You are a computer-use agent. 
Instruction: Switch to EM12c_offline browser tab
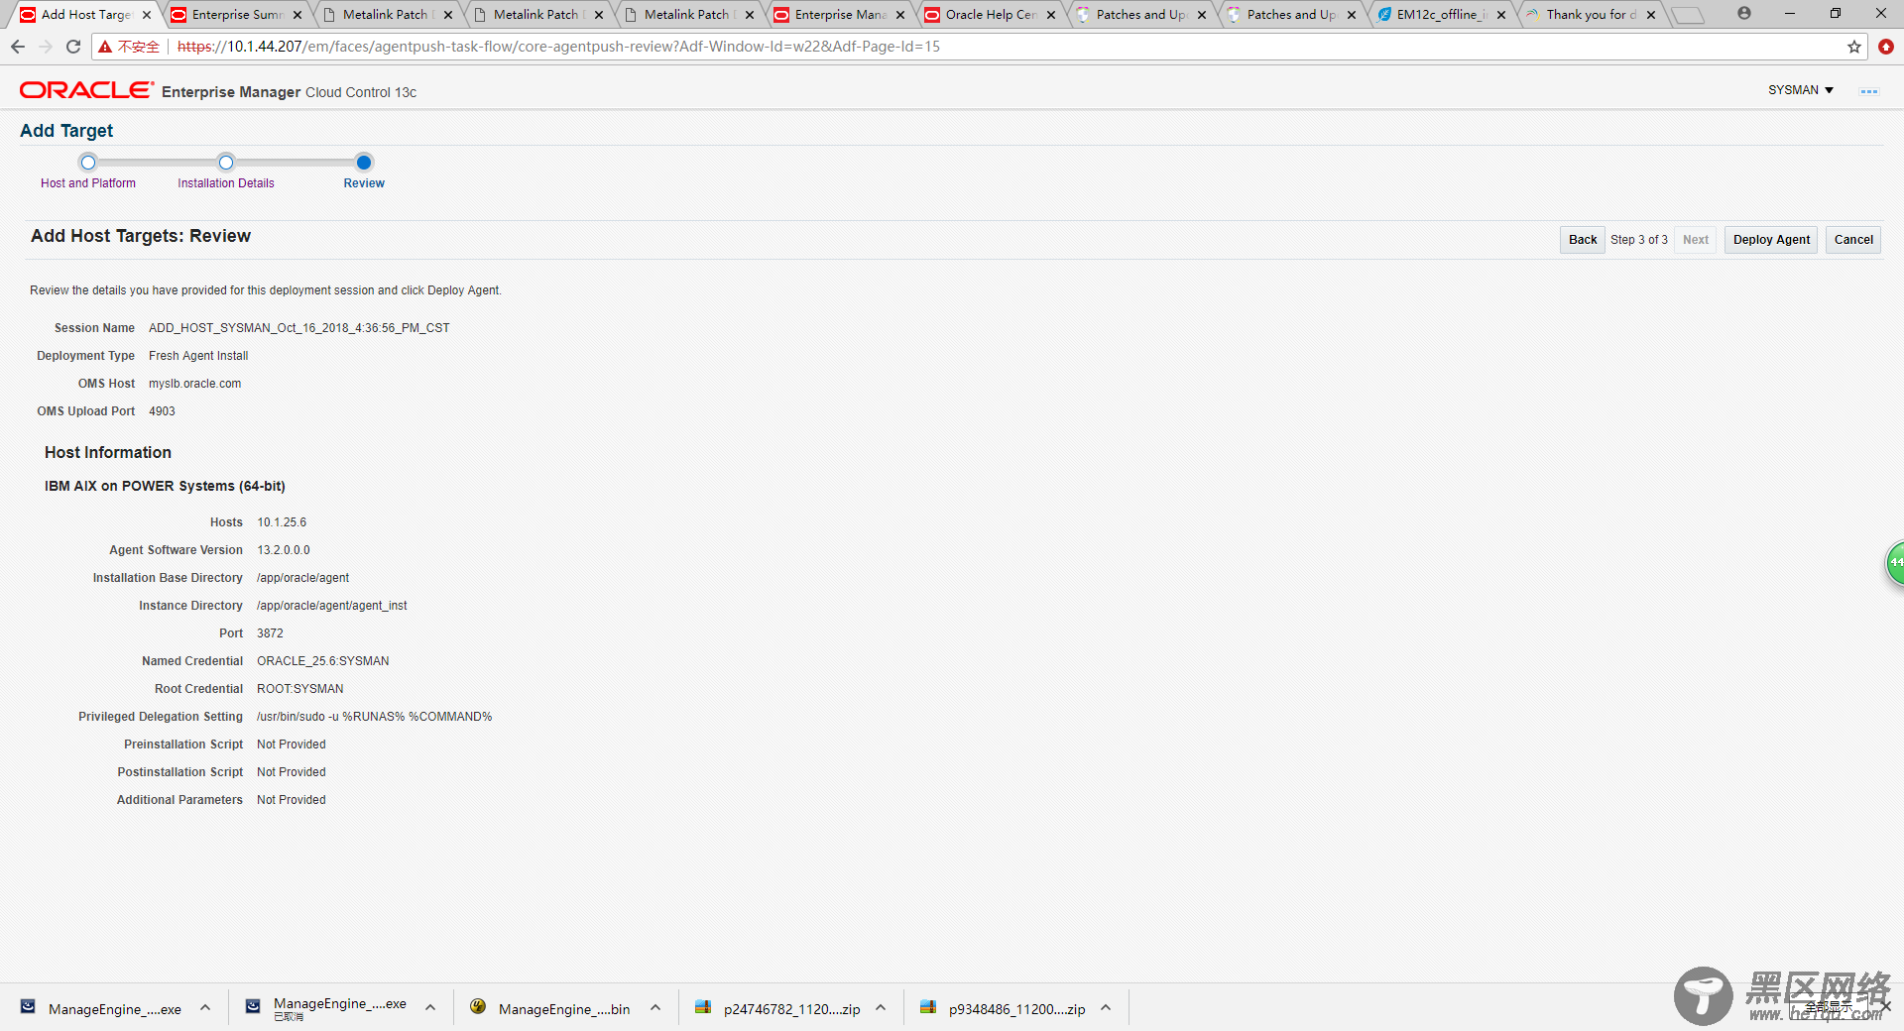coord(1442,15)
